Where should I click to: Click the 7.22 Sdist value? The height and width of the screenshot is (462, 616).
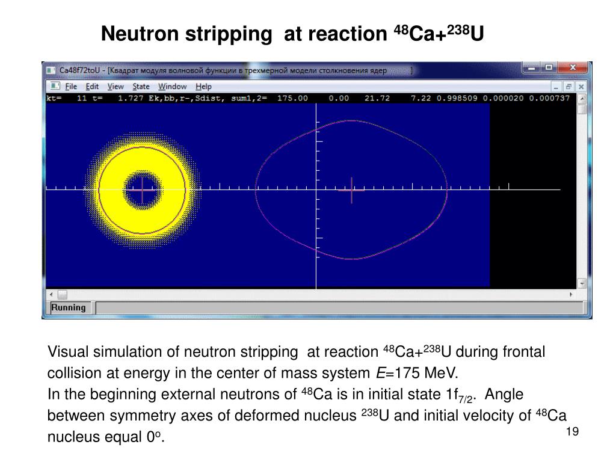pos(420,98)
